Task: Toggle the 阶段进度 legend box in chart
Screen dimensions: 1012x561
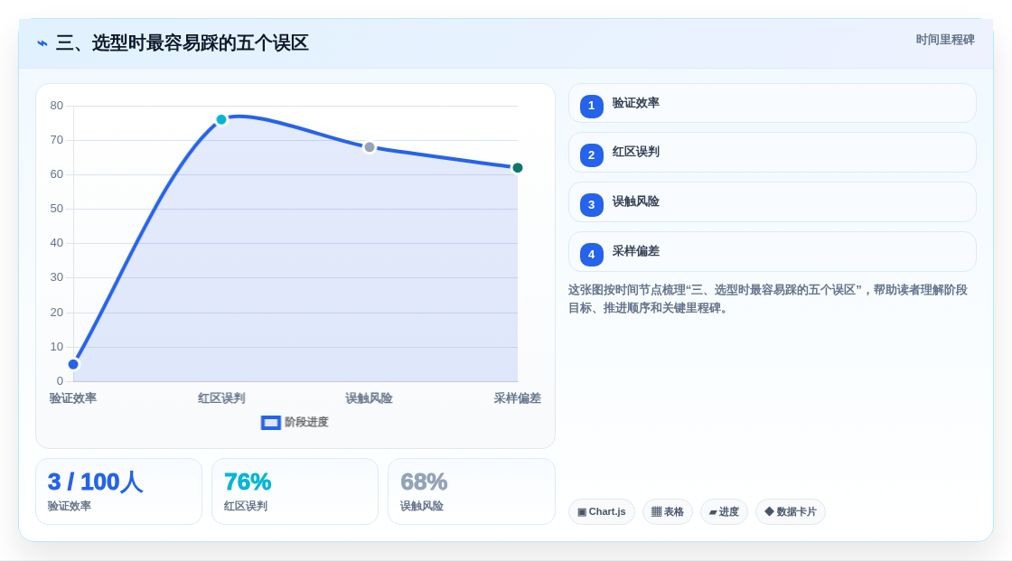Action: 270,422
